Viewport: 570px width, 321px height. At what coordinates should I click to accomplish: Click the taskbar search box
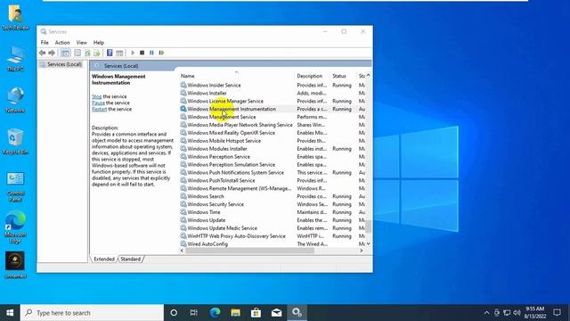pyautogui.click(x=93, y=313)
